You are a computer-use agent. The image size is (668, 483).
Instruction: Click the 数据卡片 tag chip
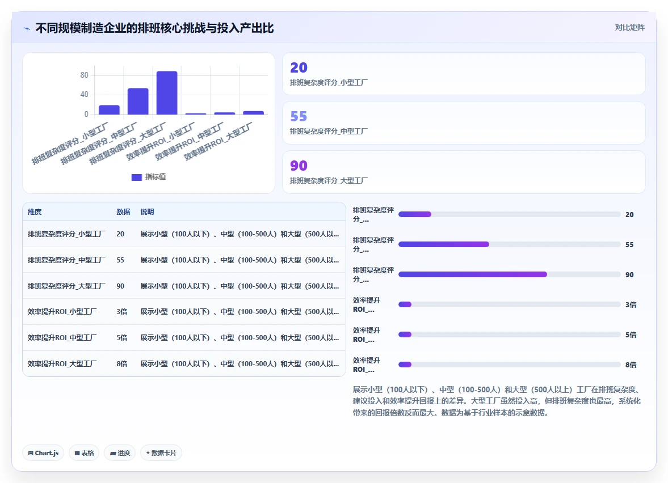161,453
